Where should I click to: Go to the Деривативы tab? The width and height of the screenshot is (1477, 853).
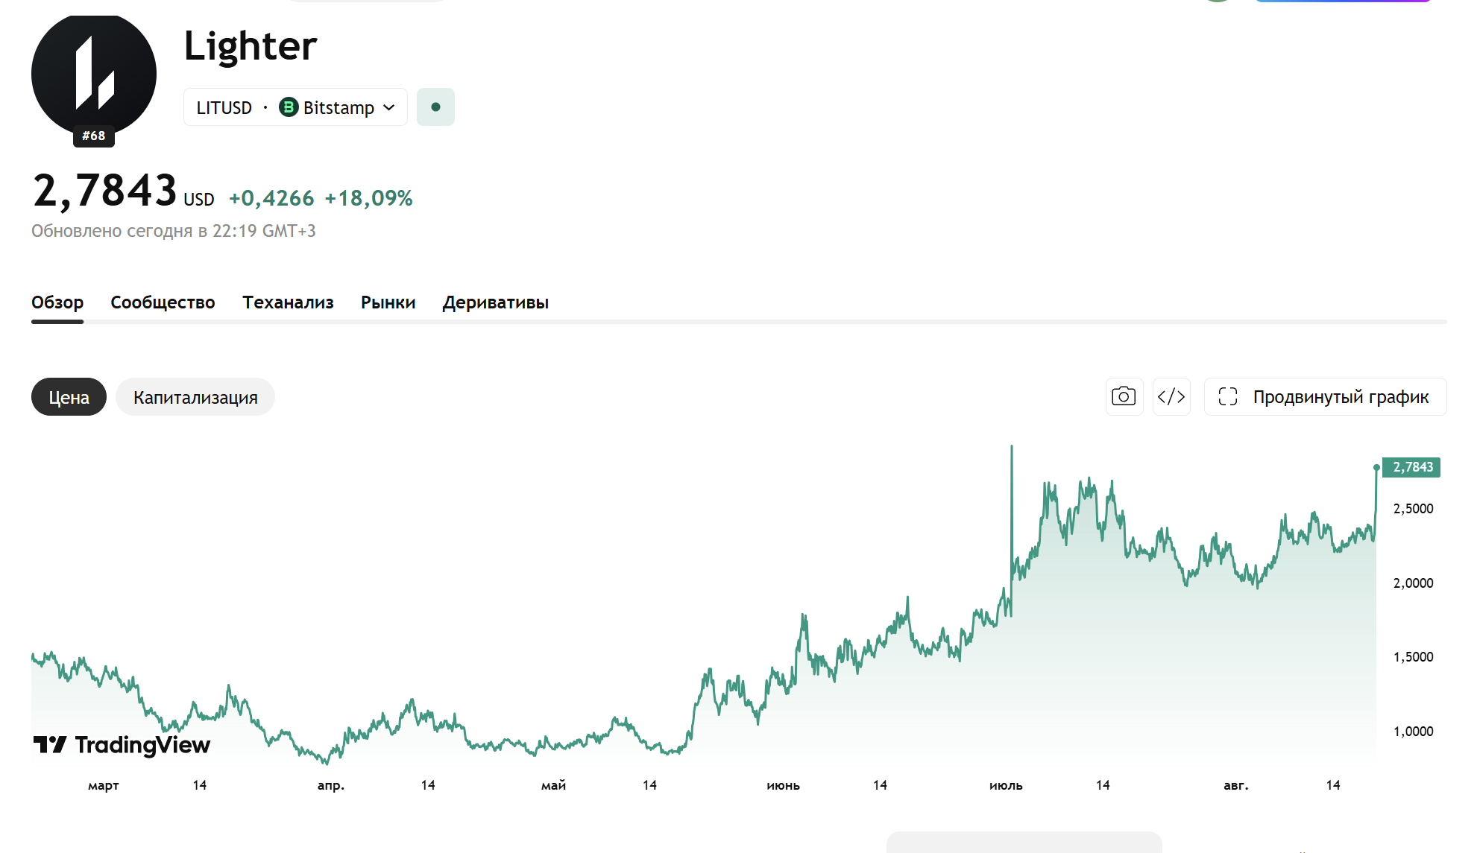pyautogui.click(x=495, y=302)
